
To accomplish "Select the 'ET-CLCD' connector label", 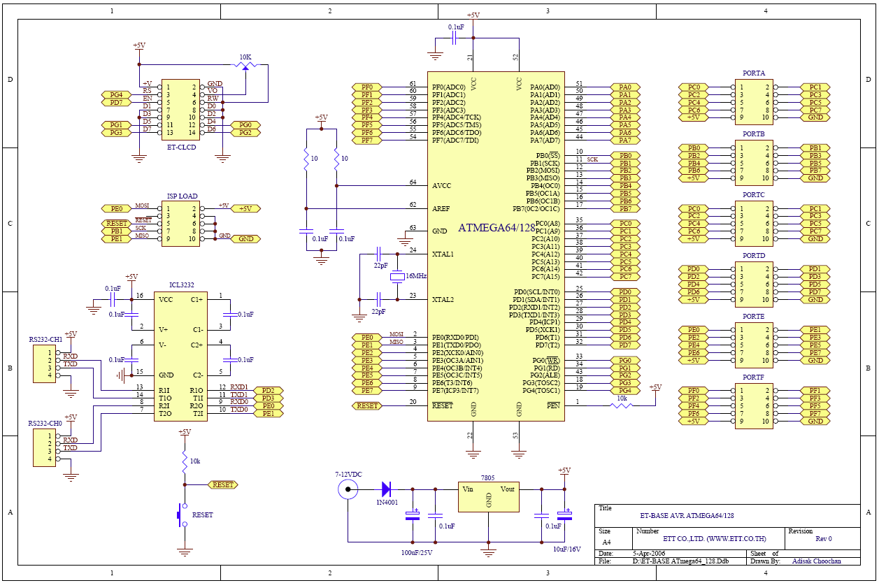I will tap(181, 147).
